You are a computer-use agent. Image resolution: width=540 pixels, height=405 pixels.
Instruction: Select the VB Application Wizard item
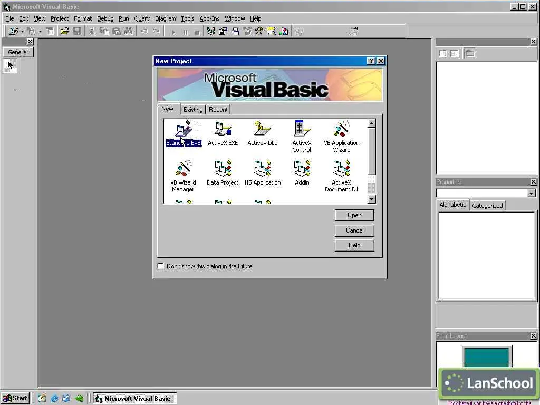342,137
